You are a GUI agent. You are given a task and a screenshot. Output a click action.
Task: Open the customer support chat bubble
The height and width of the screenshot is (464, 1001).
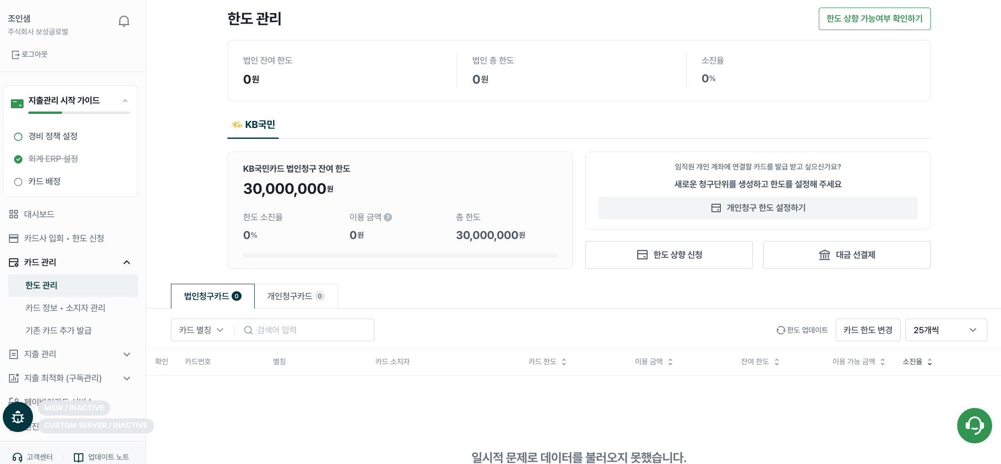(974, 425)
